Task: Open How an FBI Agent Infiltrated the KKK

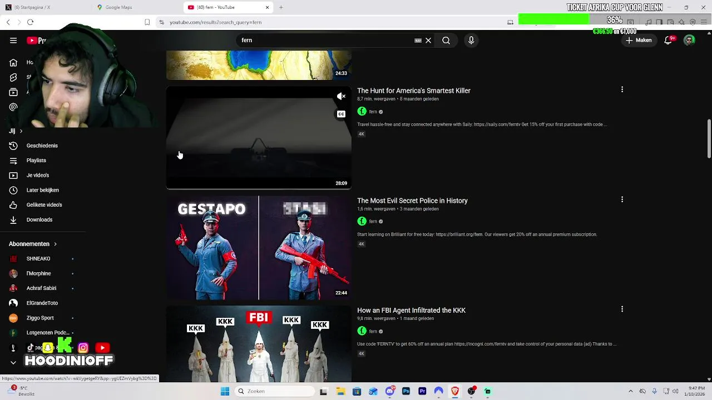Action: (411, 311)
